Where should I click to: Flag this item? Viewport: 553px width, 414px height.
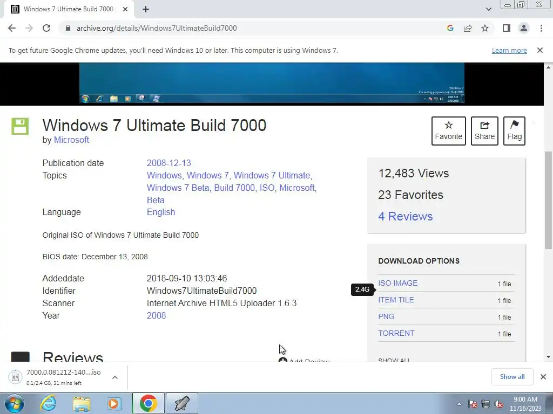coord(514,131)
